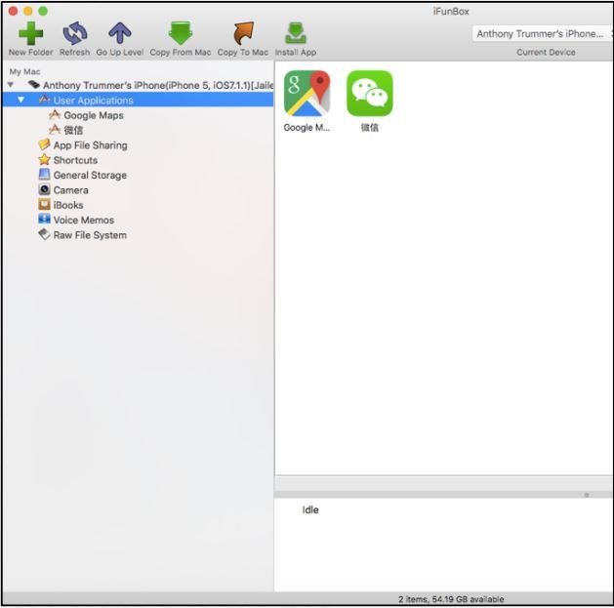Select Voice Memos in the sidebar
This screenshot has height=608, width=614.
(x=83, y=220)
